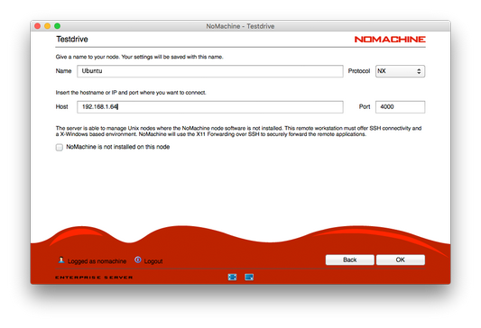Viewport: 481px width, 328px height.
Task: Go back with the Back button
Action: click(x=350, y=260)
